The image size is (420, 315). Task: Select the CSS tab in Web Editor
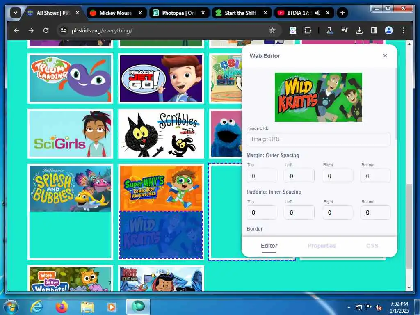(372, 246)
